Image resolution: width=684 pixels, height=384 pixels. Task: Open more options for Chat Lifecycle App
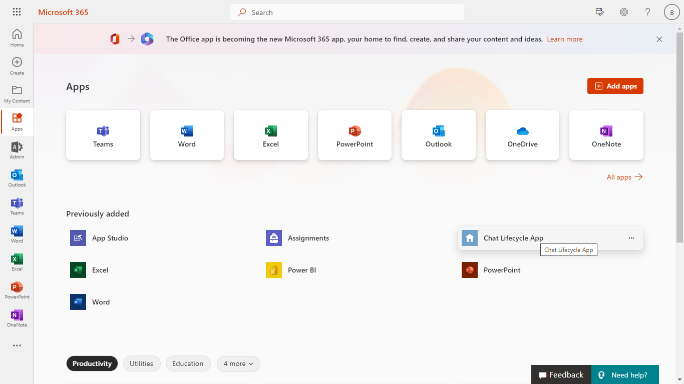pyautogui.click(x=631, y=238)
